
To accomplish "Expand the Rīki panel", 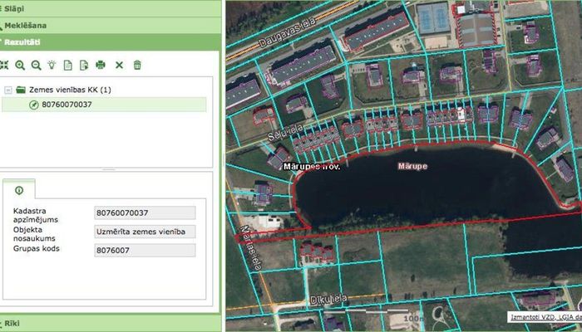I will [110, 323].
